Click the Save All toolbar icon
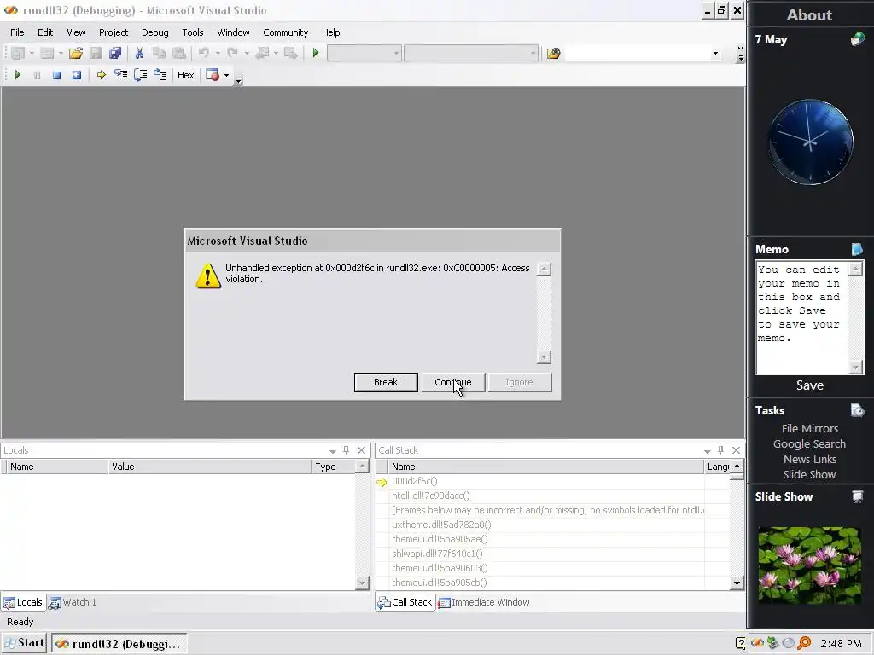 pyautogui.click(x=115, y=53)
